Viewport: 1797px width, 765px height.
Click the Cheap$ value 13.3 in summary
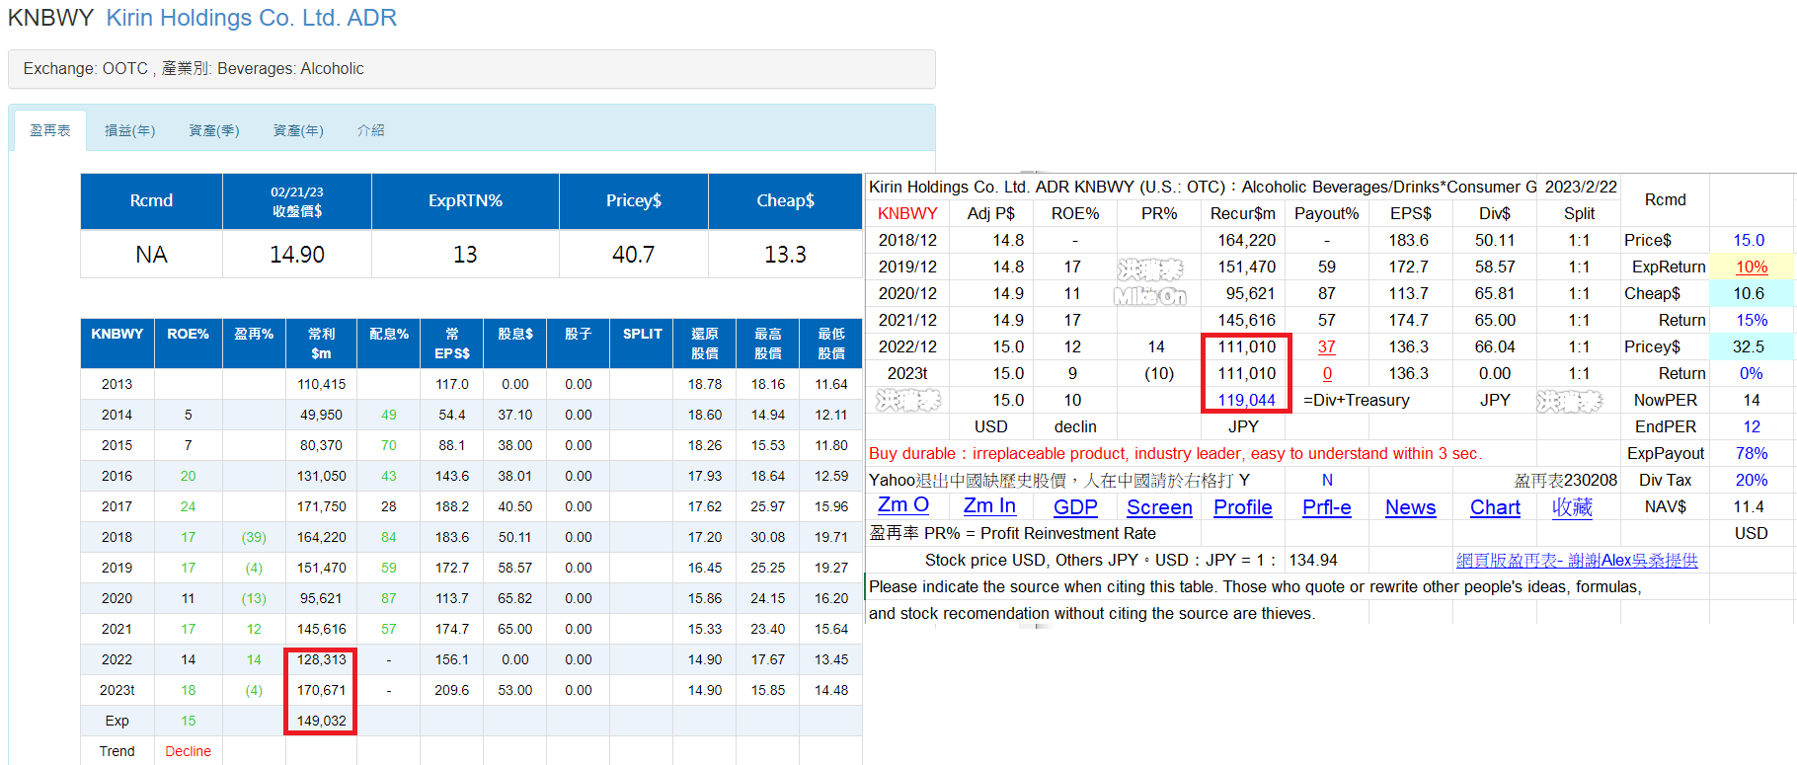click(785, 255)
